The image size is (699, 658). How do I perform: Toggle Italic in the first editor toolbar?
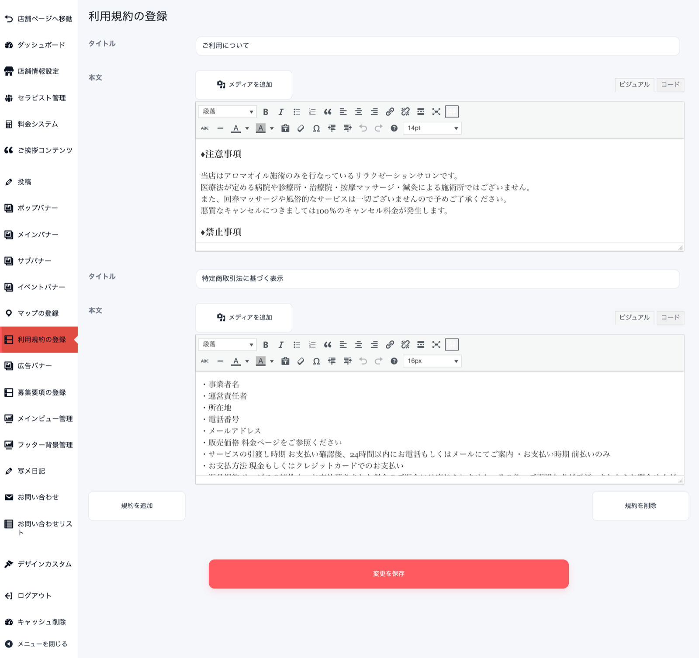pyautogui.click(x=281, y=112)
